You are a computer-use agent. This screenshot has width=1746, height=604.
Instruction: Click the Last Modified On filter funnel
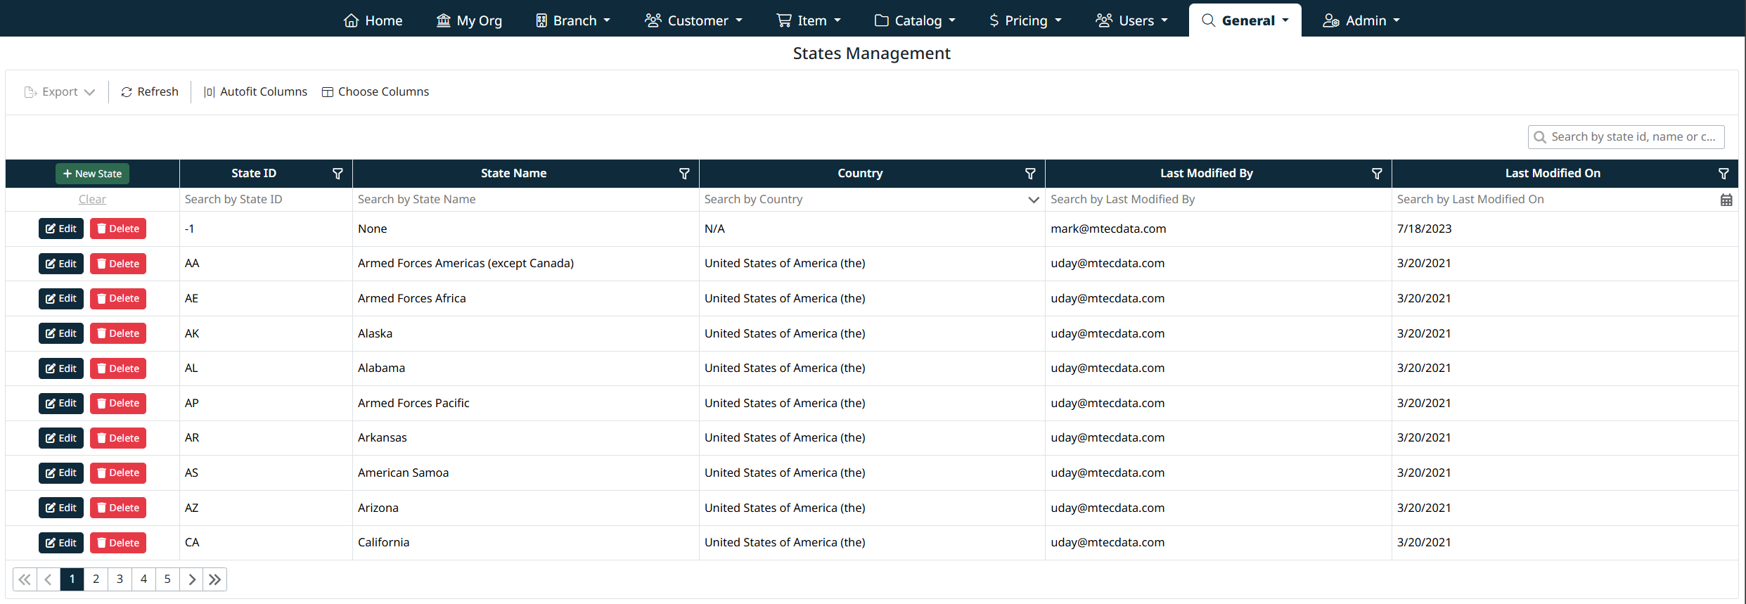[x=1723, y=174]
